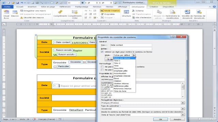
Task: Check second 'Ne pas' locking checkbox
Action: point(102,70)
